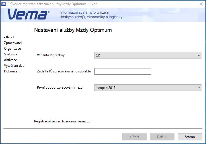Click the arrow next to listopad 2017

[x=199, y=87]
